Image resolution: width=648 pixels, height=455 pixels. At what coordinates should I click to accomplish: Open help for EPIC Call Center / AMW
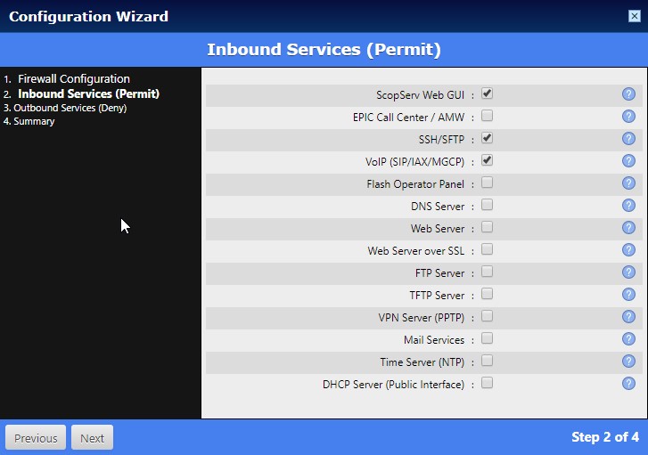point(628,117)
